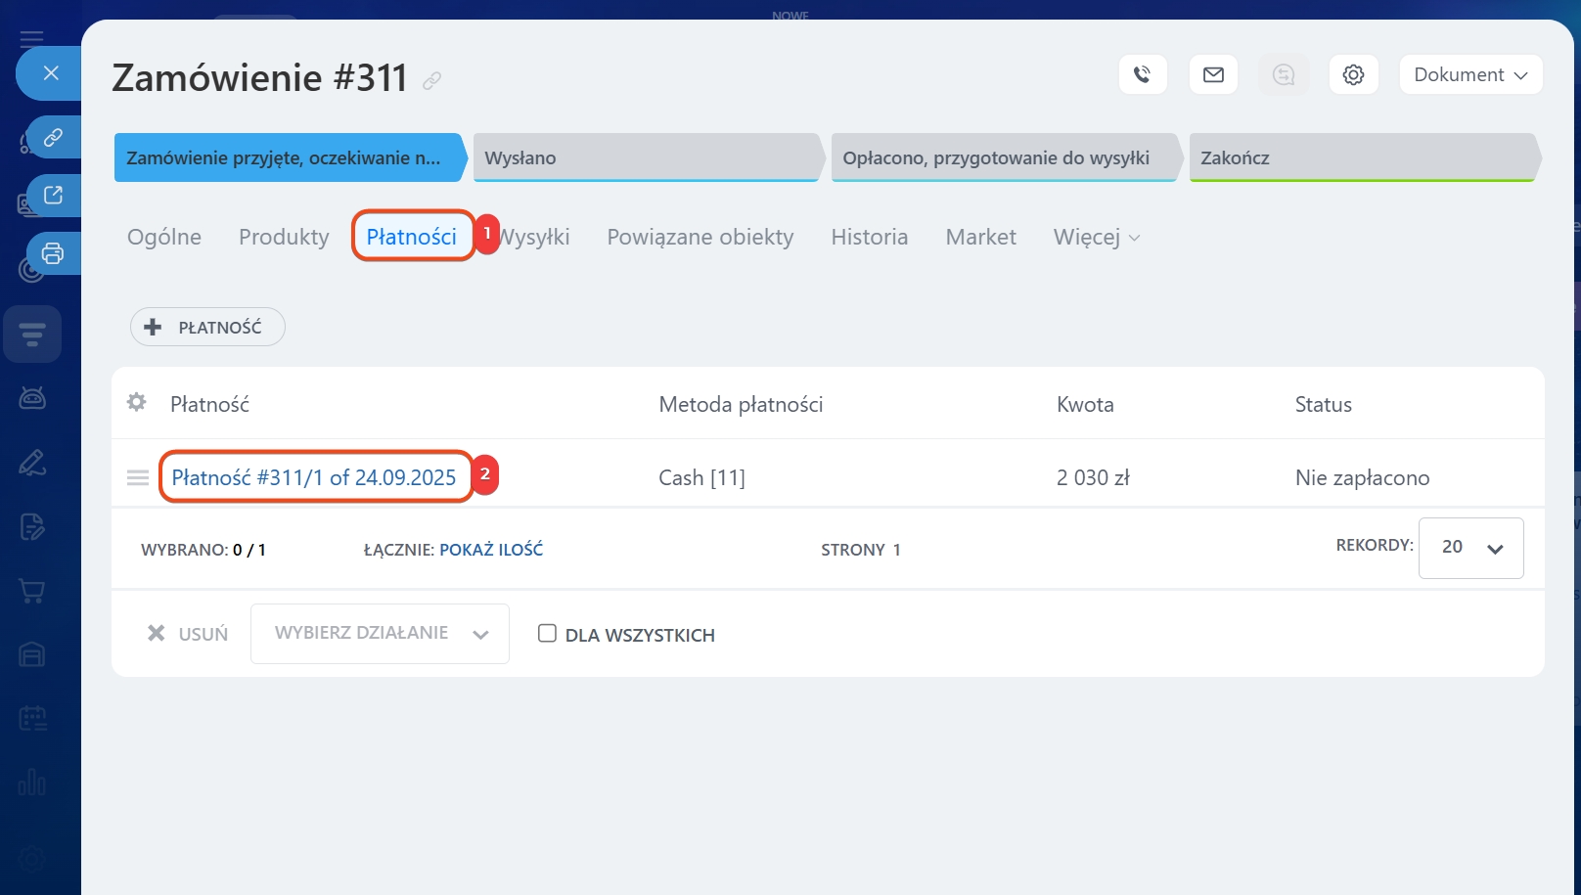1581x895 pixels.
Task: Open Płatność #311/1 of 24.09.2025 link
Action: (314, 477)
